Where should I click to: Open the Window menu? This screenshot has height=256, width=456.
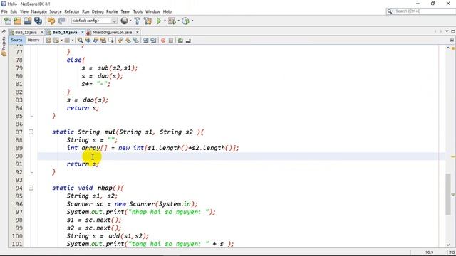click(x=152, y=11)
